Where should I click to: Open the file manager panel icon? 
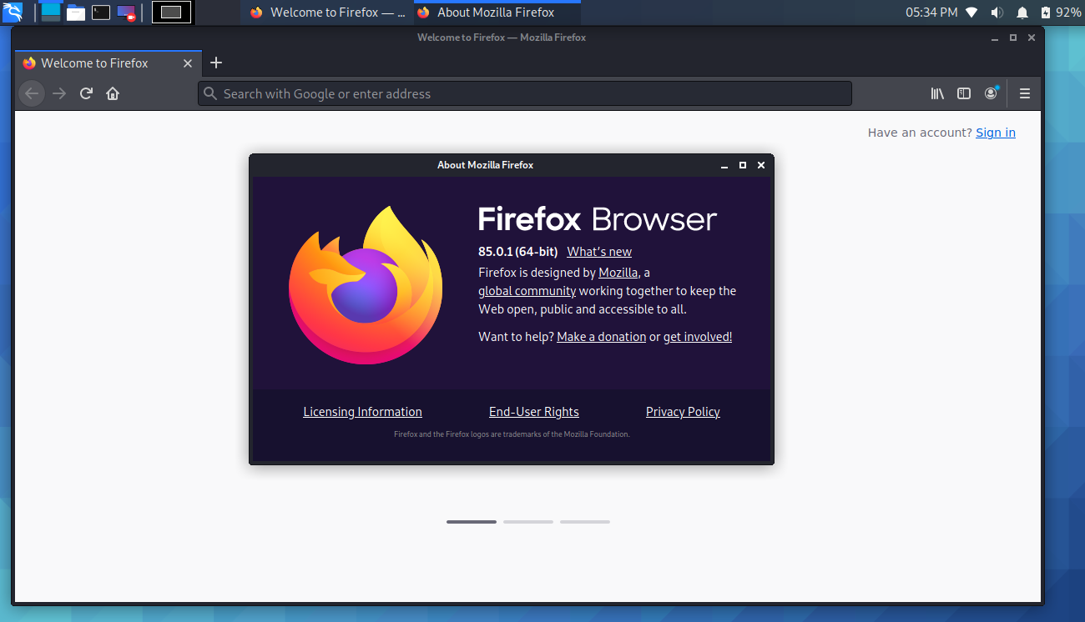[x=76, y=12]
